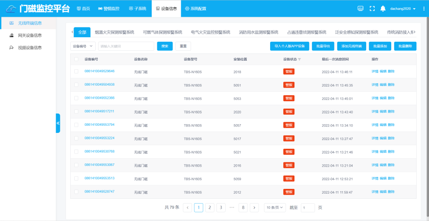Screen dimensions: 429x221
Task: Expand the dachang2020 user menu
Action: 403,9
